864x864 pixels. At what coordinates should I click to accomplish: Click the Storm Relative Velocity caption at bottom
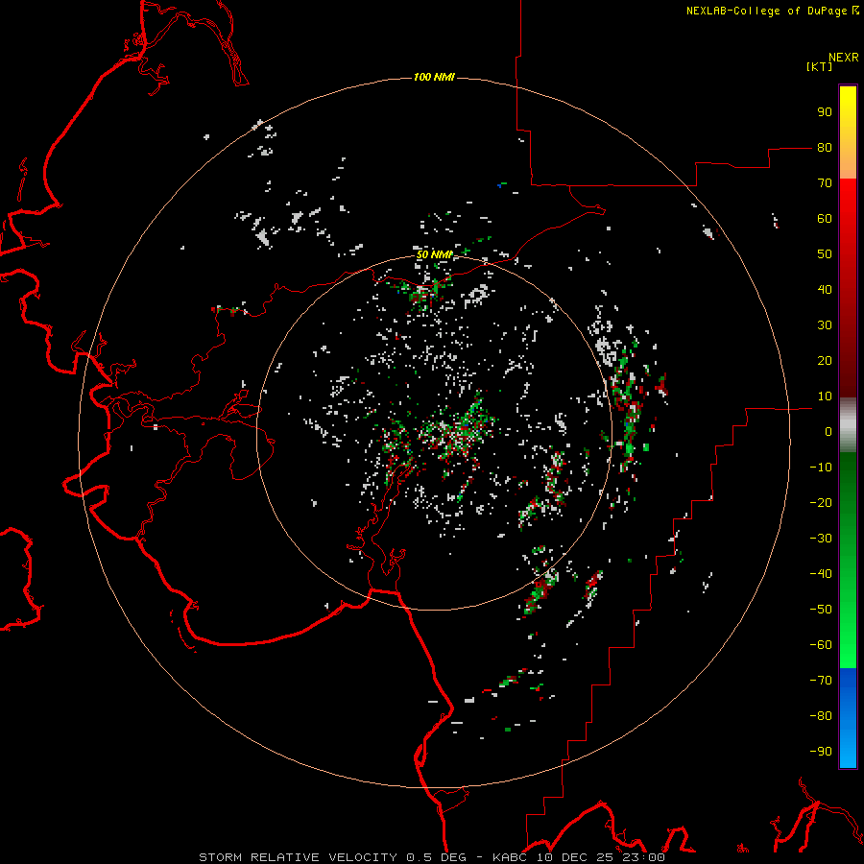[x=432, y=857]
